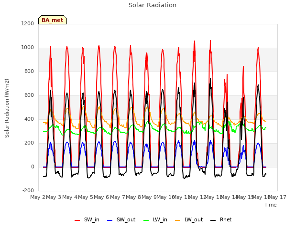The height and width of the screenshot is (229, 306).
Task: Toggle the SW_in legend entry
Action: click(87, 219)
